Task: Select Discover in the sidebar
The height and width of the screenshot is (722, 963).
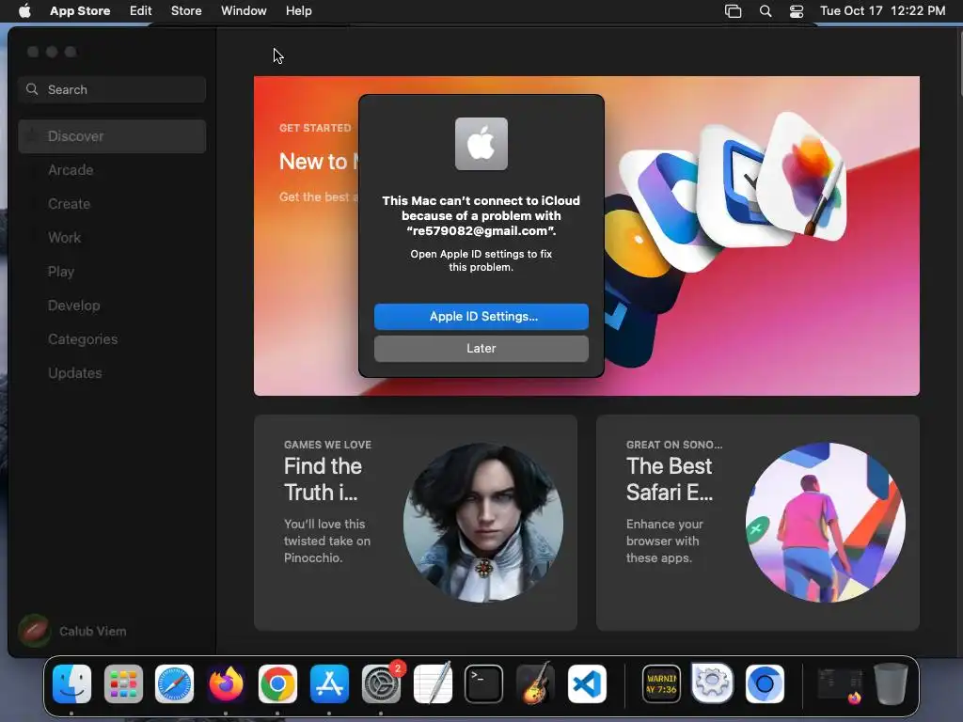Action: 113,136
